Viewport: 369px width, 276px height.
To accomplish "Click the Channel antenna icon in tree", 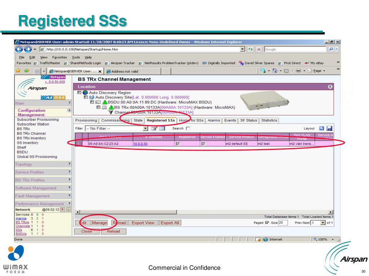I will (x=111, y=112).
